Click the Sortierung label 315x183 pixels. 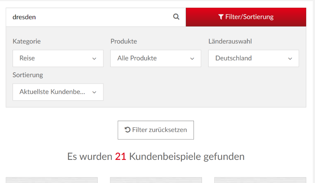(x=28, y=75)
